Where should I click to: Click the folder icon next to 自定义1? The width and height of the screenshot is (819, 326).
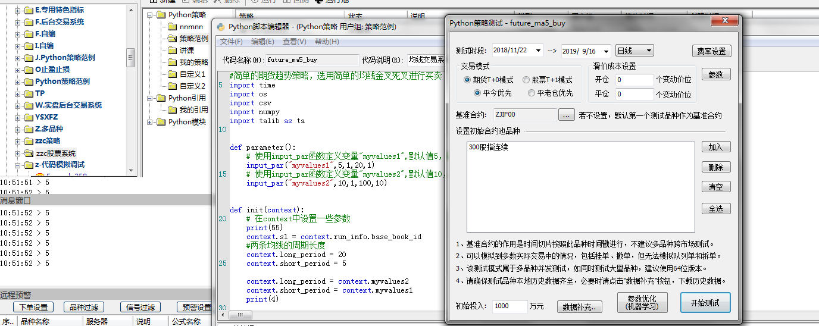pyautogui.click(x=172, y=74)
